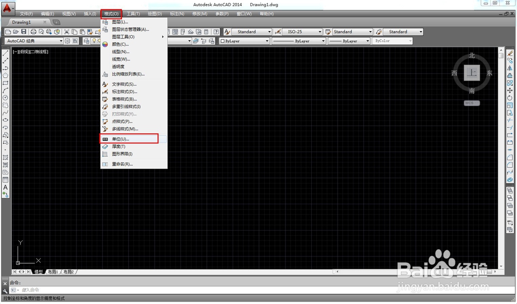Click the Dimension Style icon beside ISO-25

point(278,32)
